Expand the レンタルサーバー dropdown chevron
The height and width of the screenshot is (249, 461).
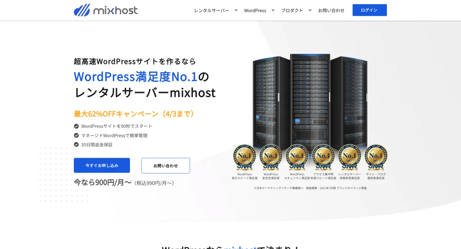coord(236,10)
